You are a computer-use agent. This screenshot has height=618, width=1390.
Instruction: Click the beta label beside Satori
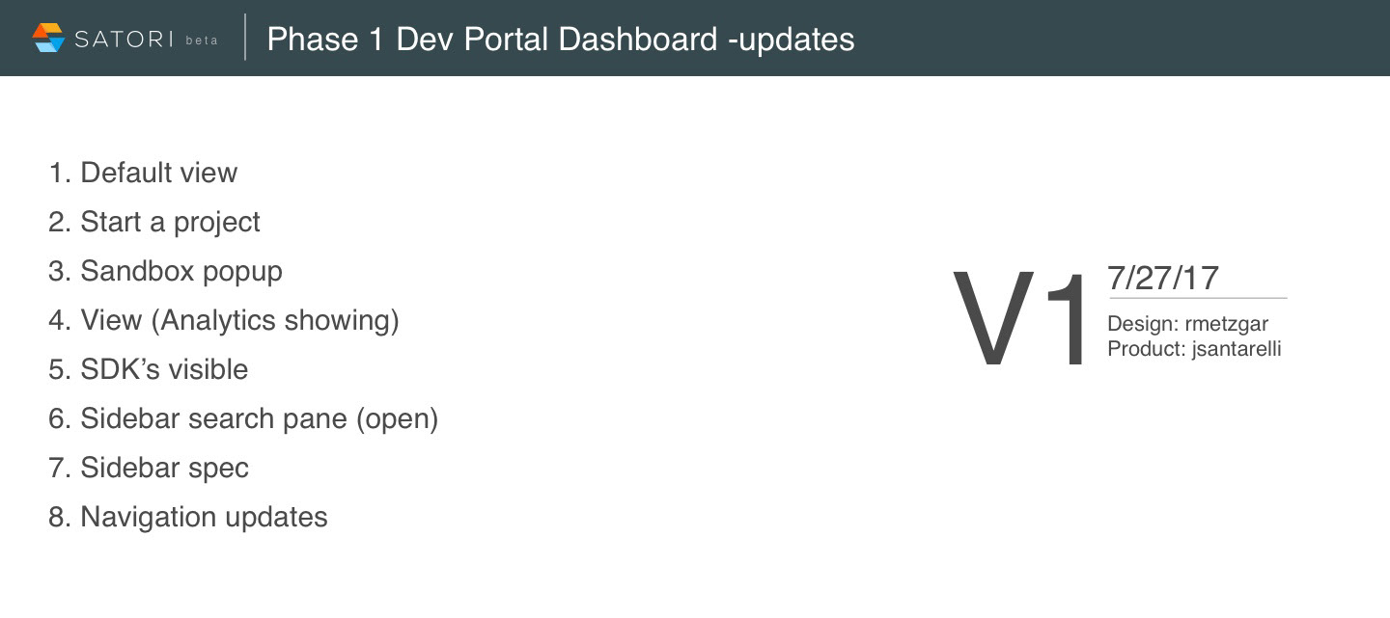(x=202, y=40)
